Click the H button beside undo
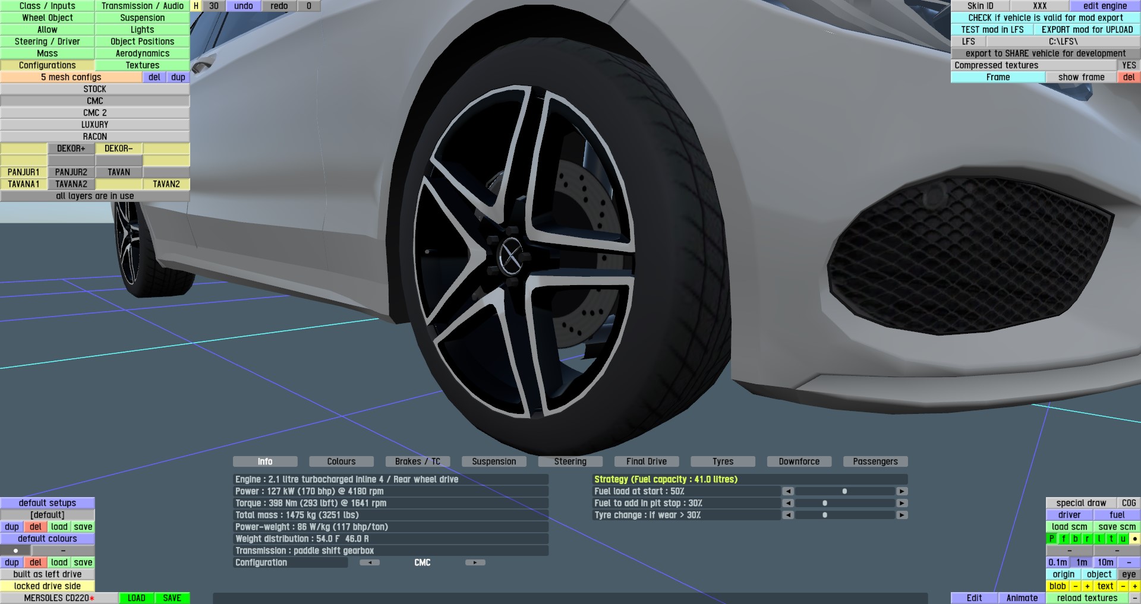Image resolution: width=1141 pixels, height=604 pixels. click(x=196, y=6)
